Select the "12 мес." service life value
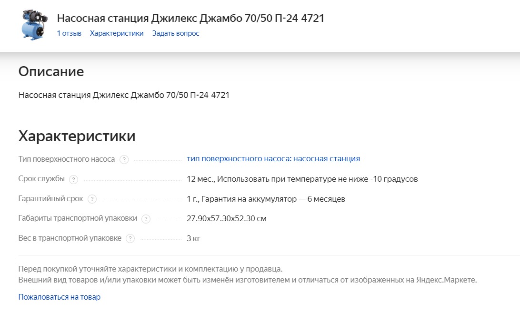The height and width of the screenshot is (322, 520). (200, 179)
